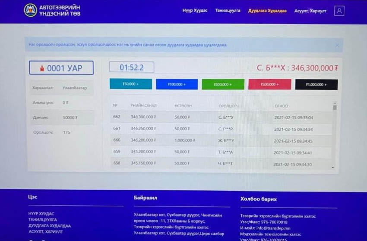The image size is (367, 241).
Task: Select bid row number 658
Action: tap(221, 163)
